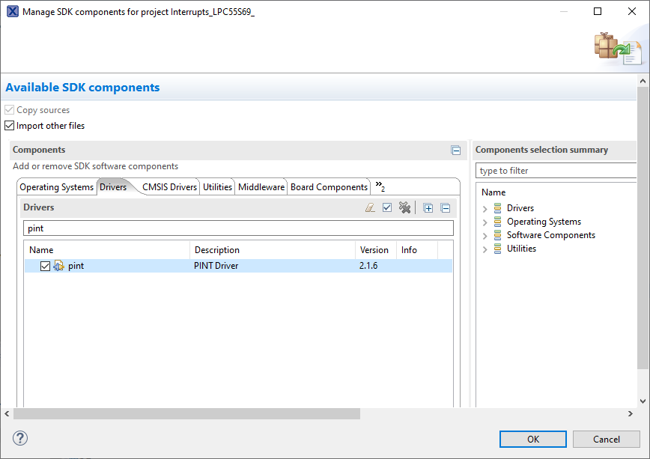Show hidden tabs via overflow chevron
The height and width of the screenshot is (459, 650).
pos(380,186)
